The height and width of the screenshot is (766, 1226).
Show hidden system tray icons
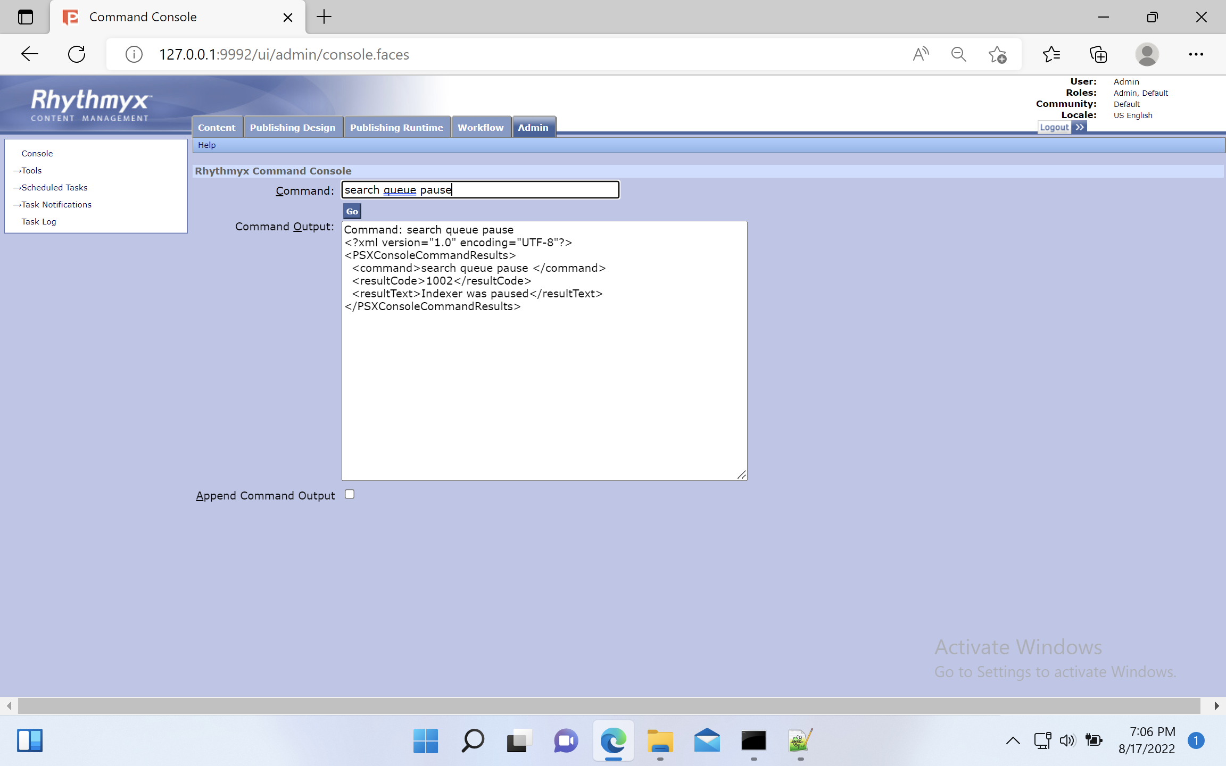click(x=1013, y=740)
